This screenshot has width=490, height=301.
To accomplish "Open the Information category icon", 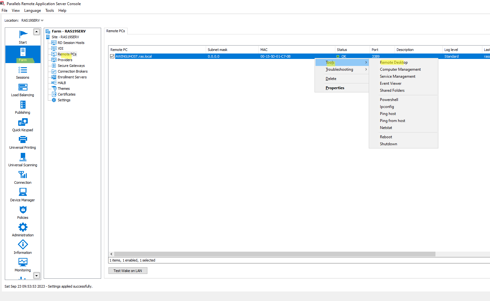I will click(x=23, y=245).
